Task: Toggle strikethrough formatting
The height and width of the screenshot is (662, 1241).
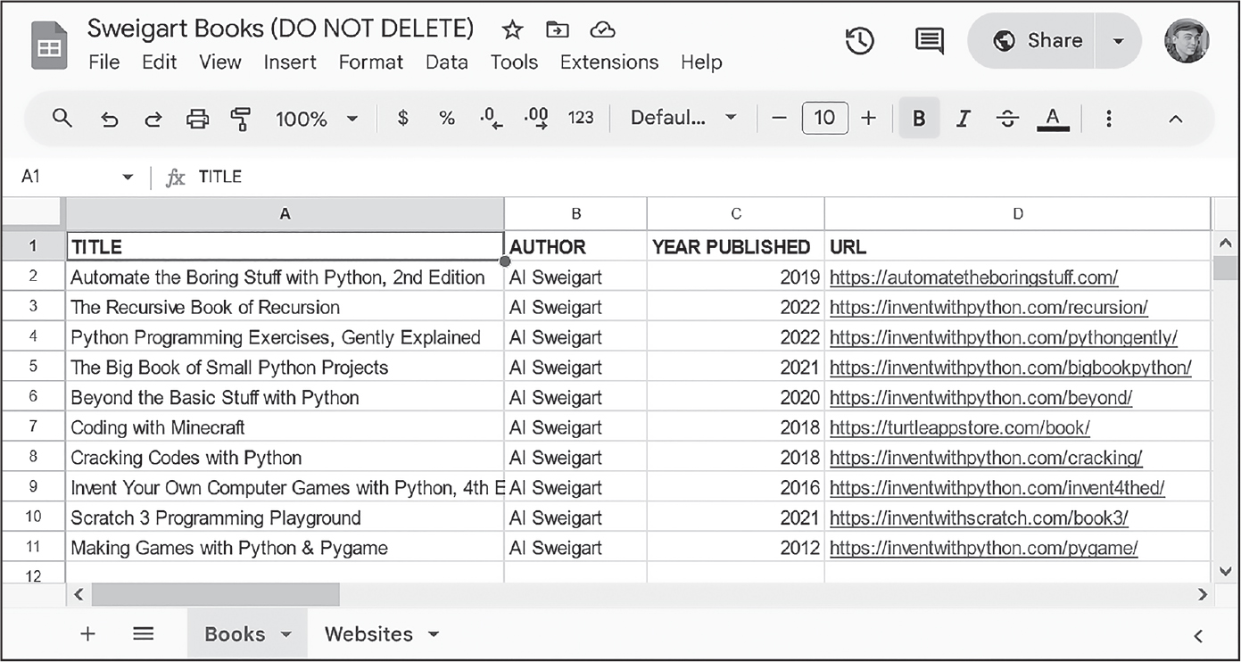Action: (1007, 119)
